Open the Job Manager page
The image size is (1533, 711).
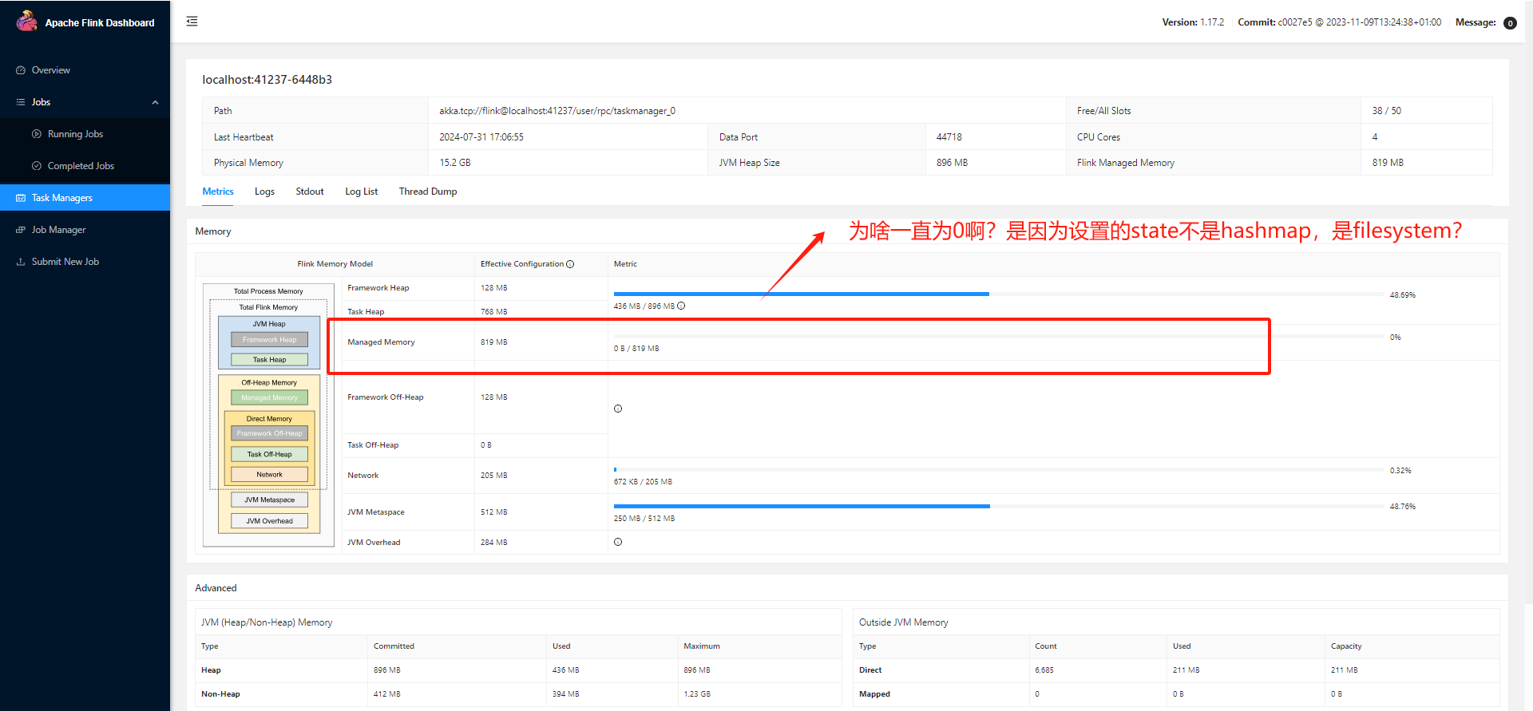(85, 230)
